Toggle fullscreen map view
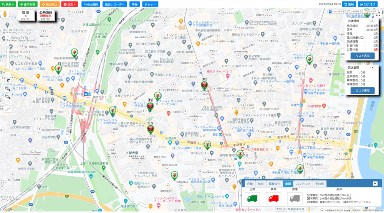This screenshot has height=213, width=384. coord(378,15)
